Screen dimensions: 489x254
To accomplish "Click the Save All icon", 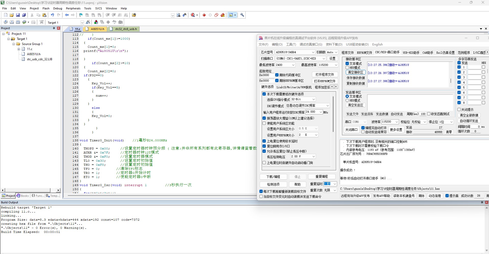I will pos(24,15).
